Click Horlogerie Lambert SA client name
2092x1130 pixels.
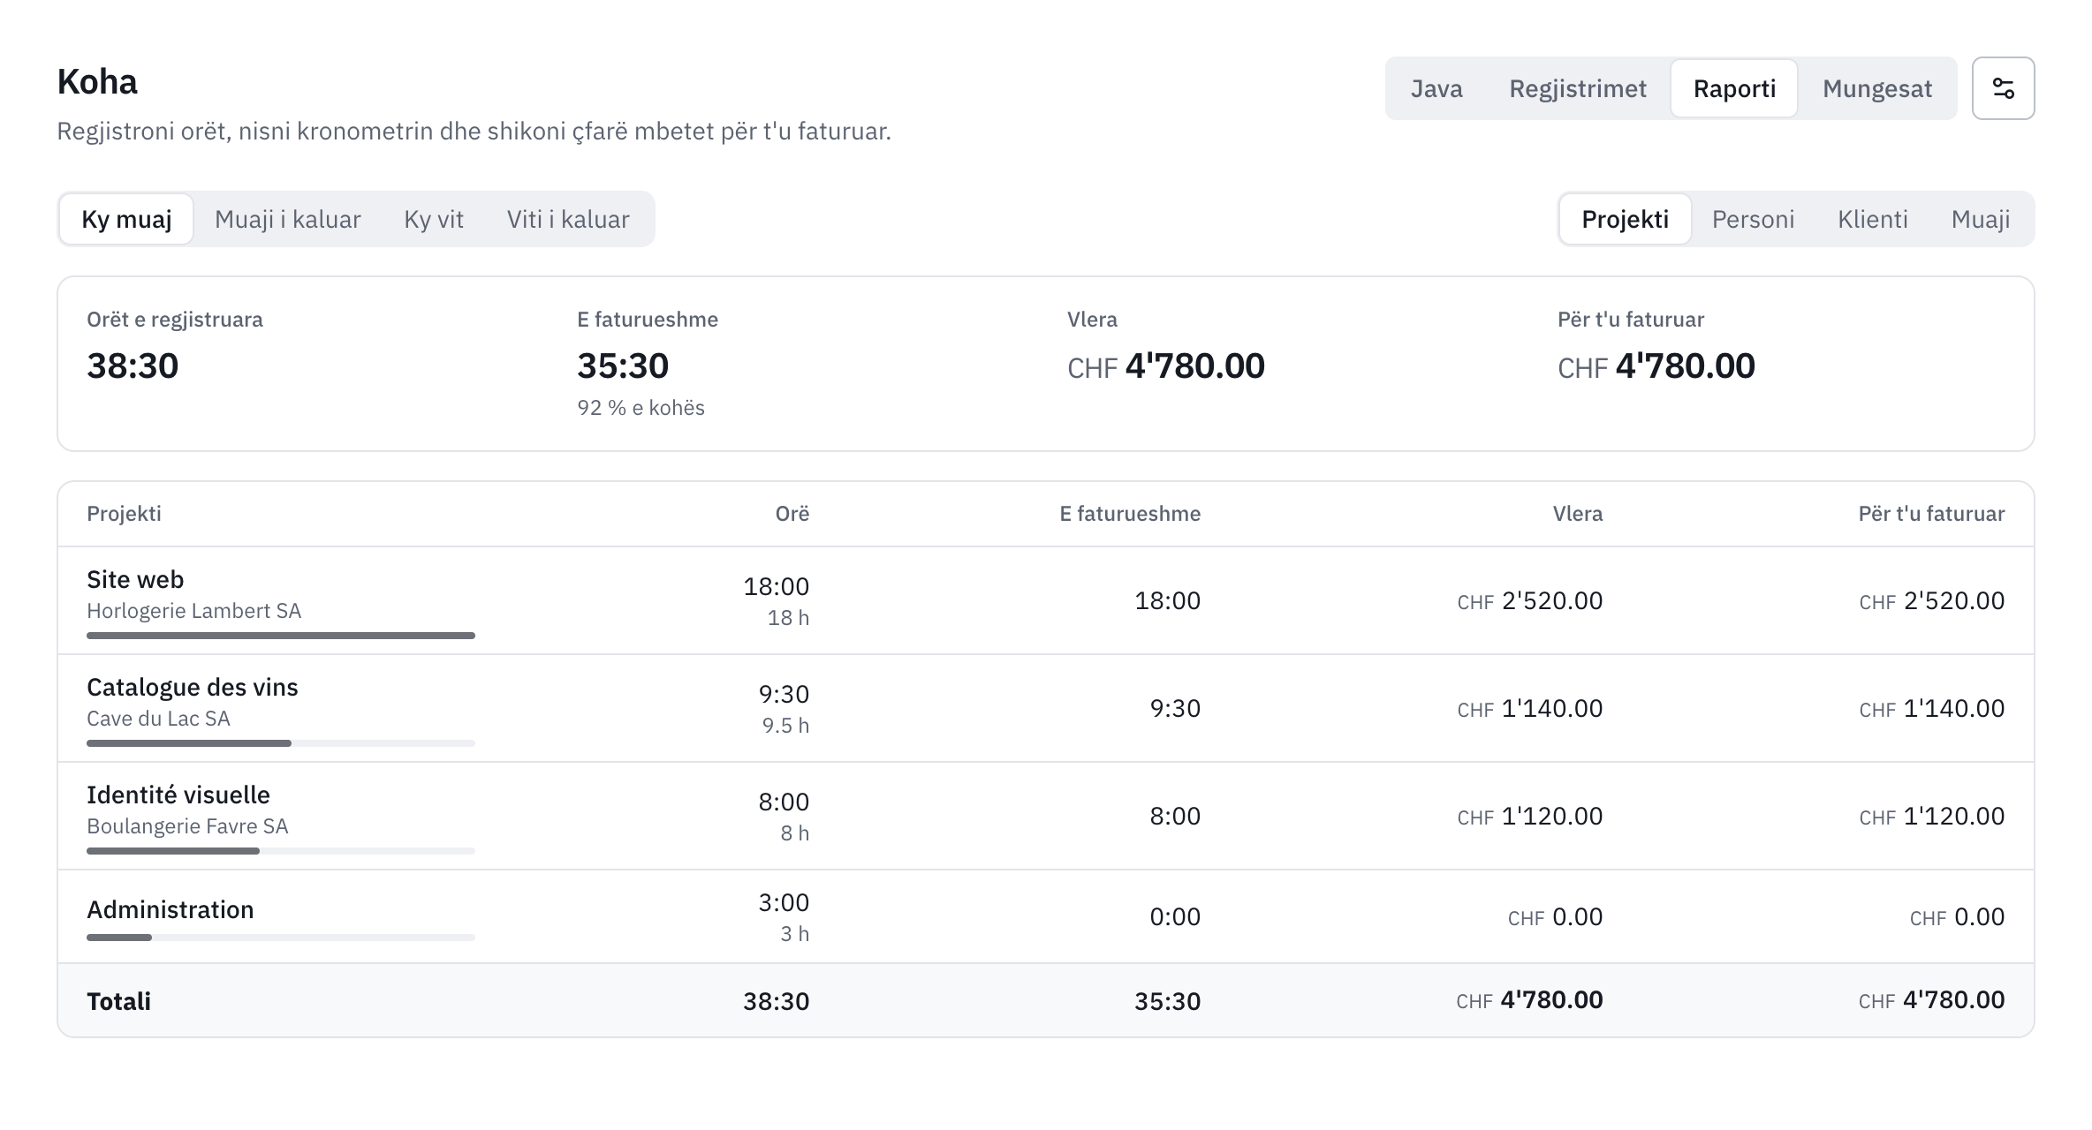(x=193, y=611)
